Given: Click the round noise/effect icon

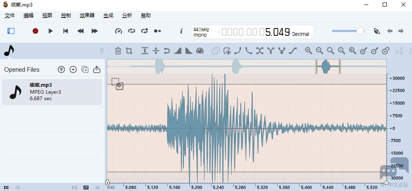Looking at the screenshot, I should pyautogui.click(x=200, y=51).
